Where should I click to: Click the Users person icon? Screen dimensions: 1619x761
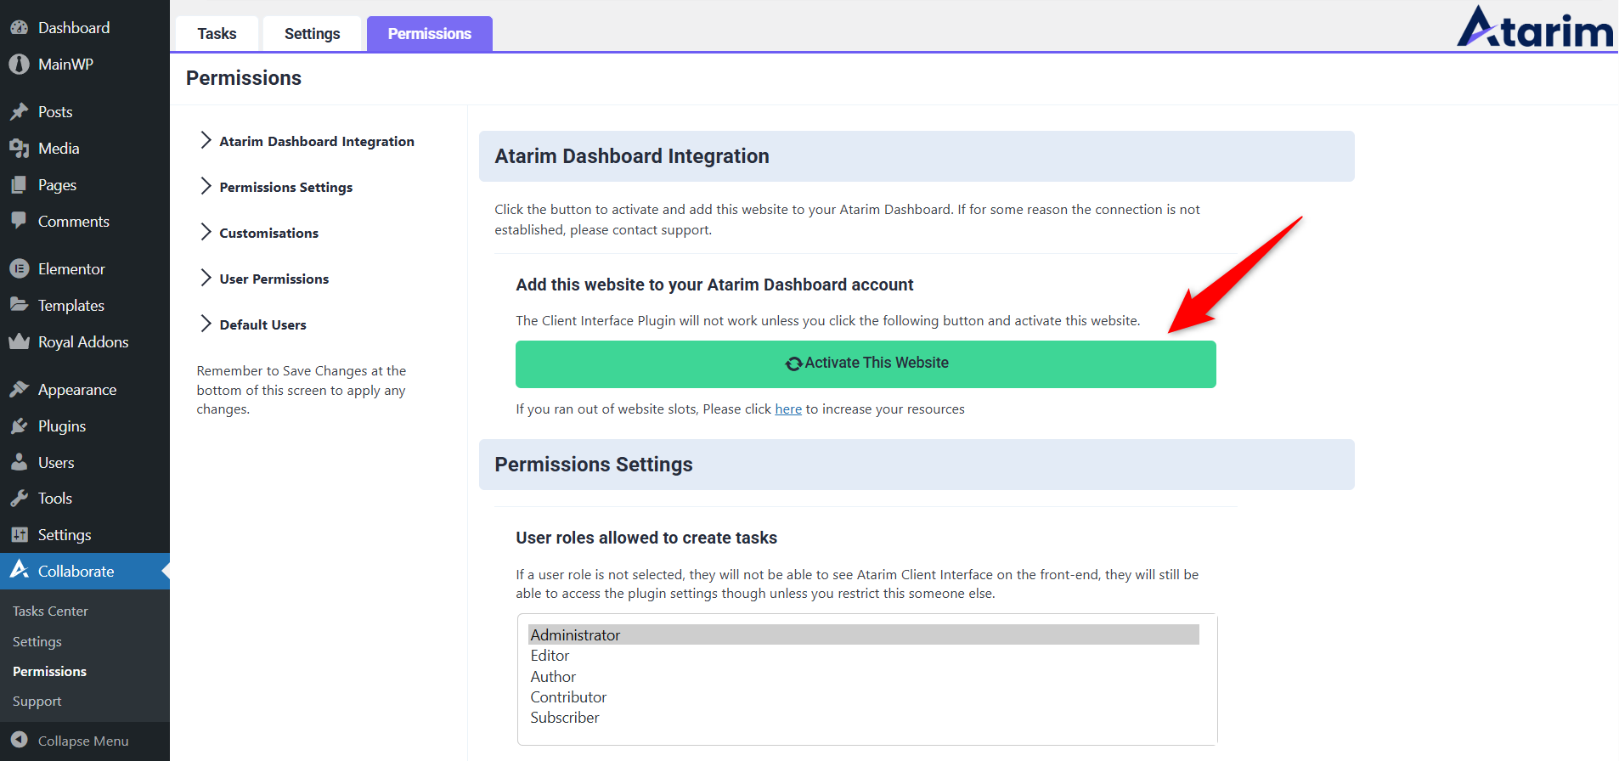[19, 462]
